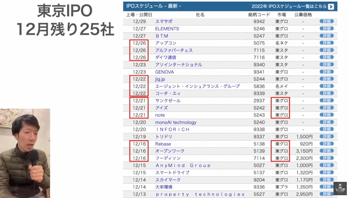This screenshot has width=349, height=198.
Task: Click the 銘柄コード column header
Action: [259, 15]
